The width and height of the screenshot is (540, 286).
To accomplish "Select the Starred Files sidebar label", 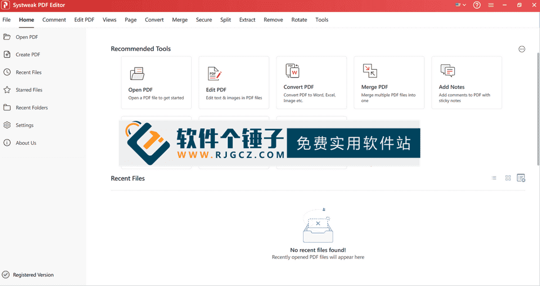I will click(29, 90).
